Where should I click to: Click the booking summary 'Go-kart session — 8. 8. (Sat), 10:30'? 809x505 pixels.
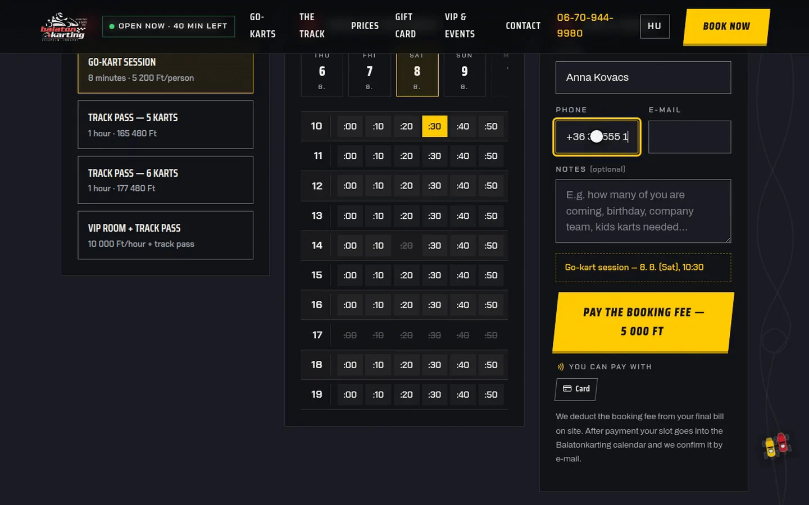[643, 268]
